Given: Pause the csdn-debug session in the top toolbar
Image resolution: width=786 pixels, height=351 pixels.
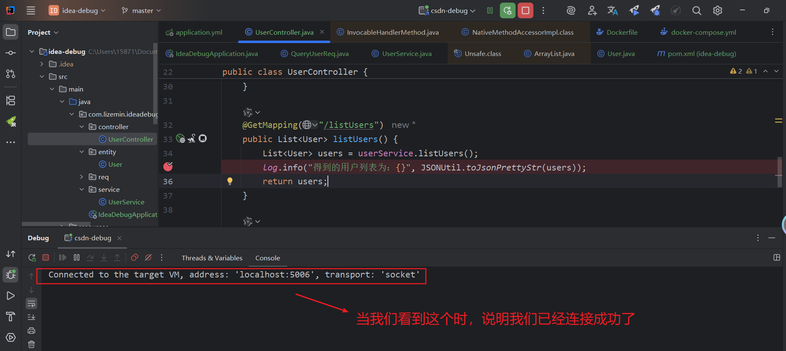Looking at the screenshot, I should (490, 10).
